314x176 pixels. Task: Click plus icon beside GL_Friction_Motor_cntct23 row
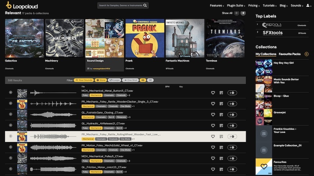click(11, 169)
